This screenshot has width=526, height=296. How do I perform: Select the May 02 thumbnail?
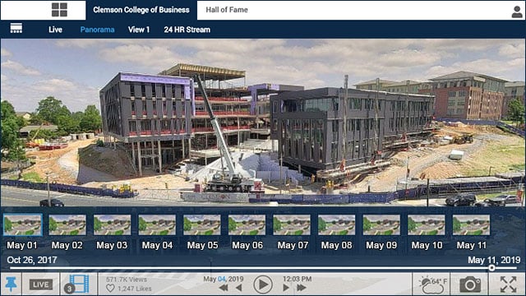tap(67, 224)
